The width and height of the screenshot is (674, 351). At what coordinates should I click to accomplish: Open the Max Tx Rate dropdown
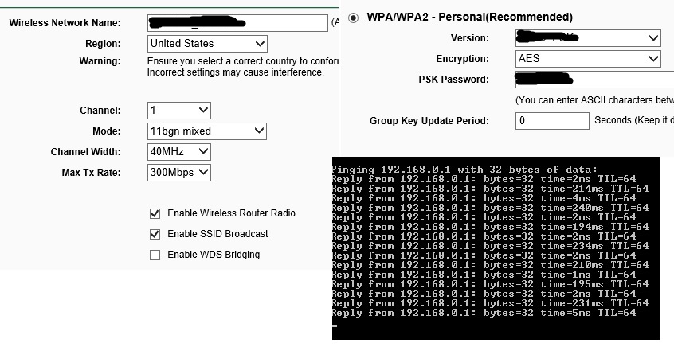tap(178, 172)
